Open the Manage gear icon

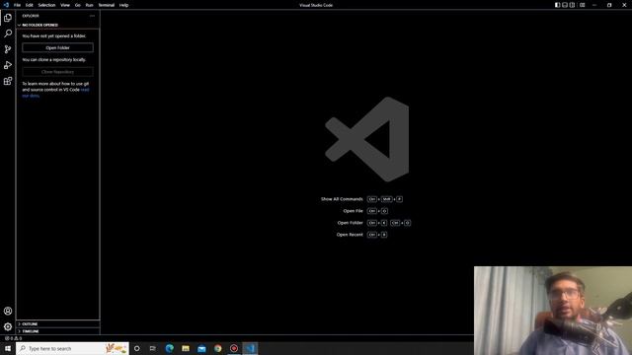[x=8, y=326]
